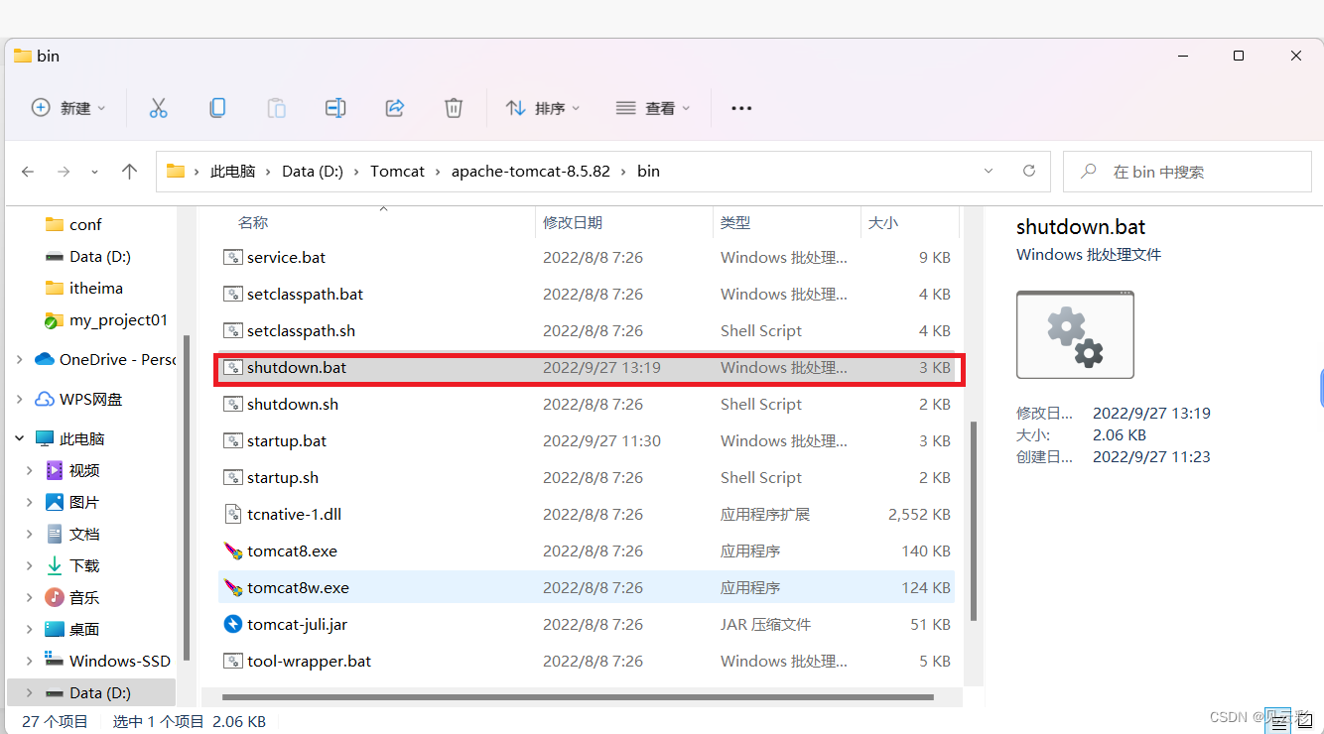Image resolution: width=1324 pixels, height=734 pixels.
Task: Click 此电脑 in the address breadcrumb
Action: tap(232, 171)
